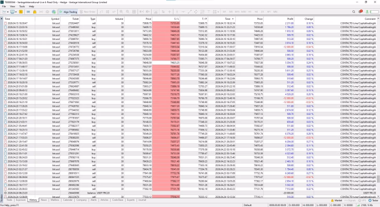The image size is (380, 207).
Task: Open the chart type dropdown arrow
Action: click(8, 12)
